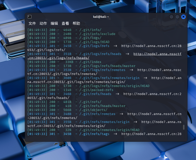This screenshot has width=196, height=160.
Task: Open the 帮助 menu
Action: click(x=76, y=23)
